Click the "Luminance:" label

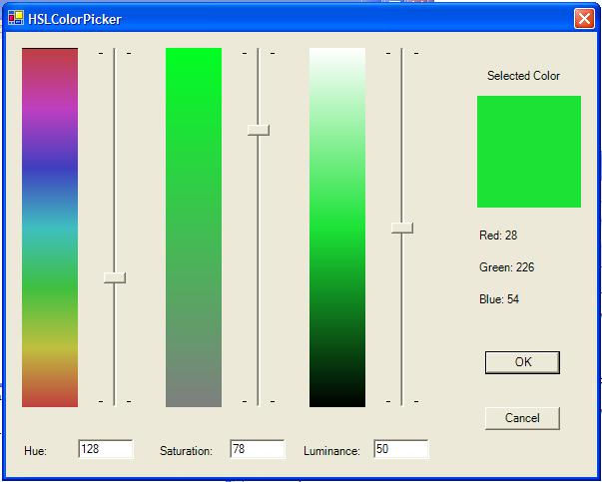[332, 450]
